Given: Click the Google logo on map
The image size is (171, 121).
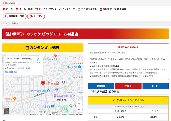Looking at the screenshot, I should [43, 112].
